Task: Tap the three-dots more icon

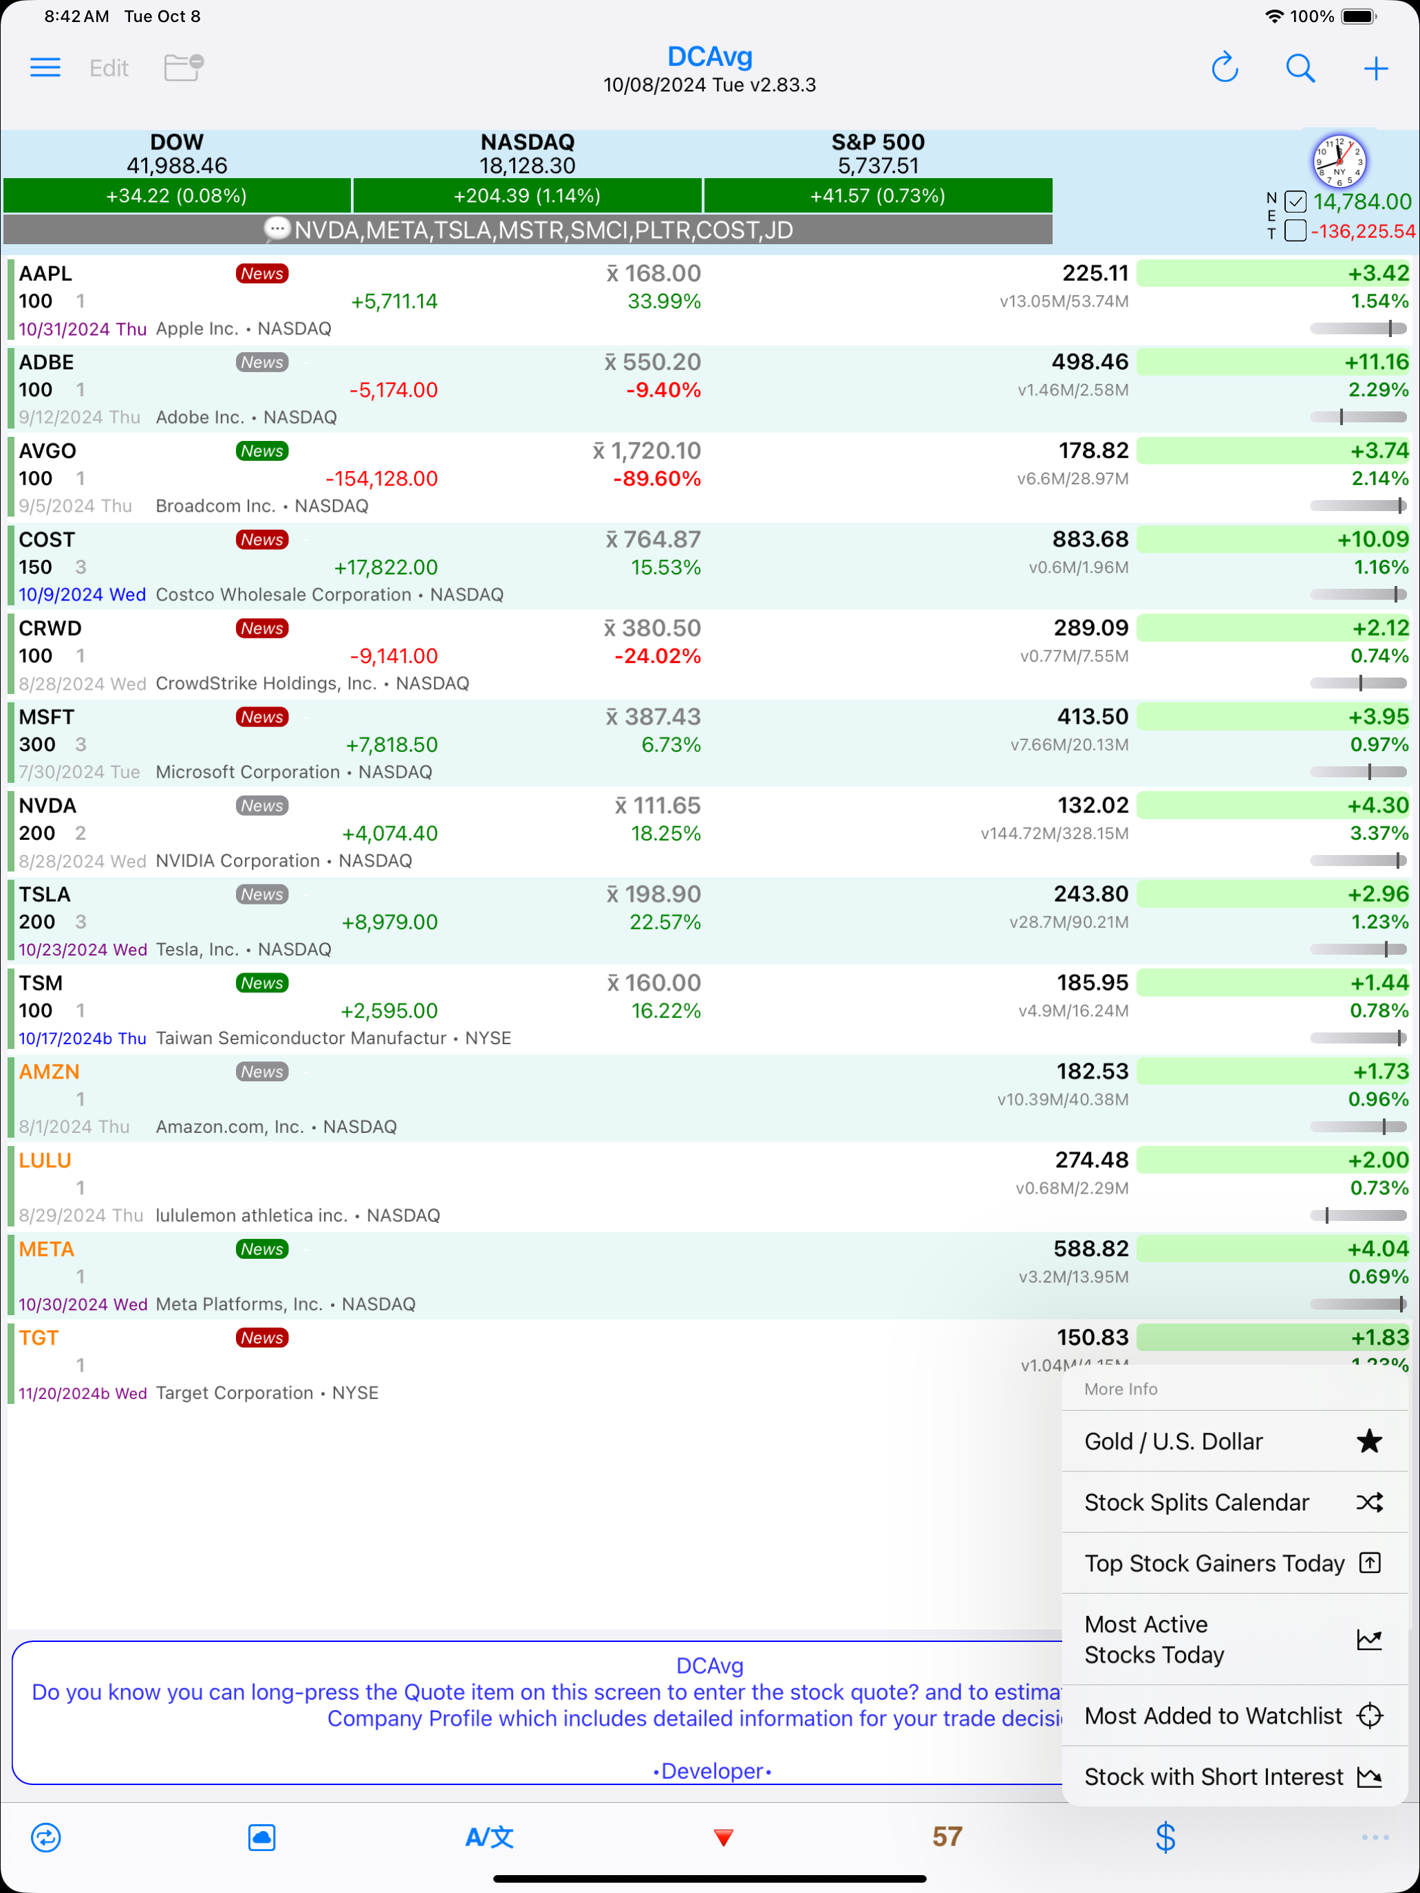Action: (1375, 1837)
